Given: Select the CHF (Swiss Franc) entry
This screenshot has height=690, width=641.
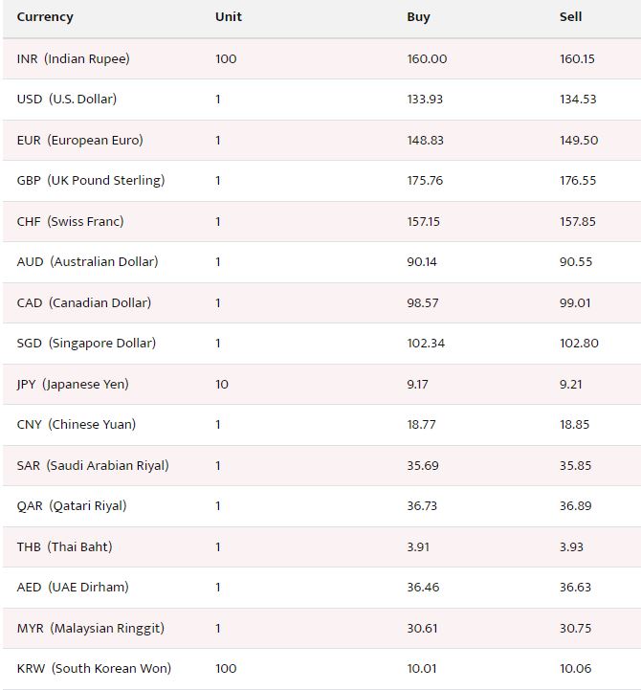Looking at the screenshot, I should tap(71, 221).
